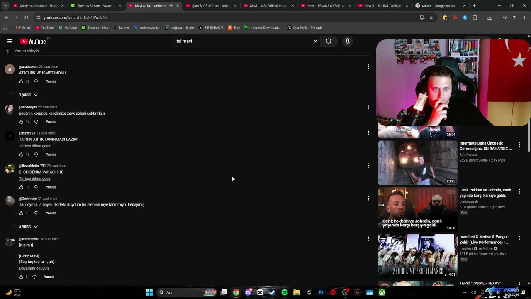Dislike the @ihsanMetin_731 comment

[36, 187]
